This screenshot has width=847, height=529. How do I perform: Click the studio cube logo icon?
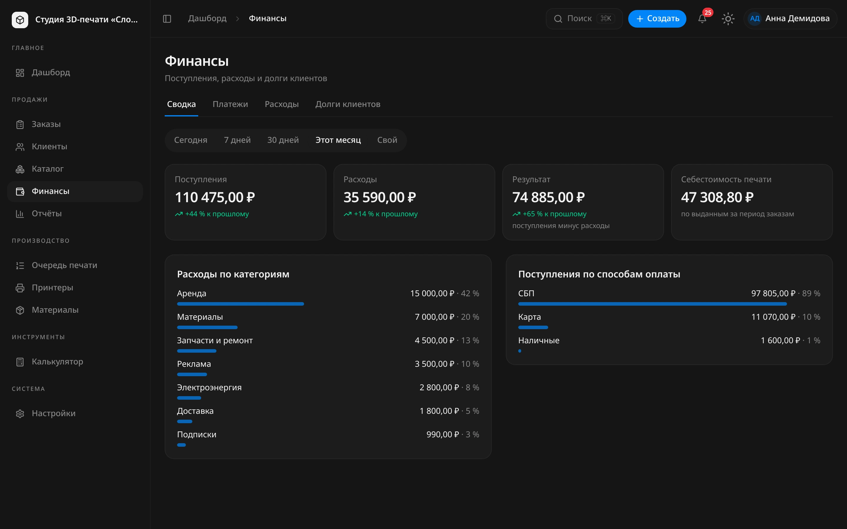tap(20, 20)
